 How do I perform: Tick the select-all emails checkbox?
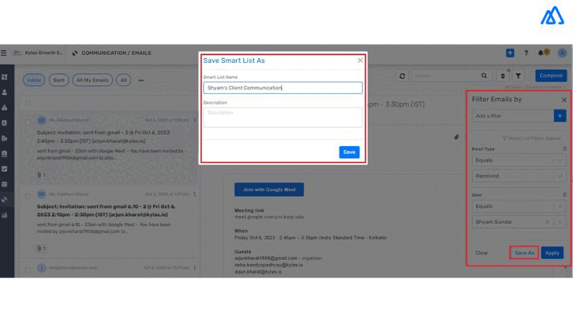click(28, 103)
